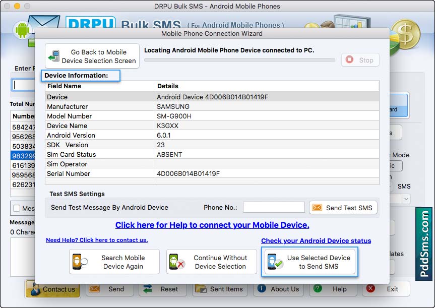Click the Send envelope icon in bottom toolbar

coord(94,289)
